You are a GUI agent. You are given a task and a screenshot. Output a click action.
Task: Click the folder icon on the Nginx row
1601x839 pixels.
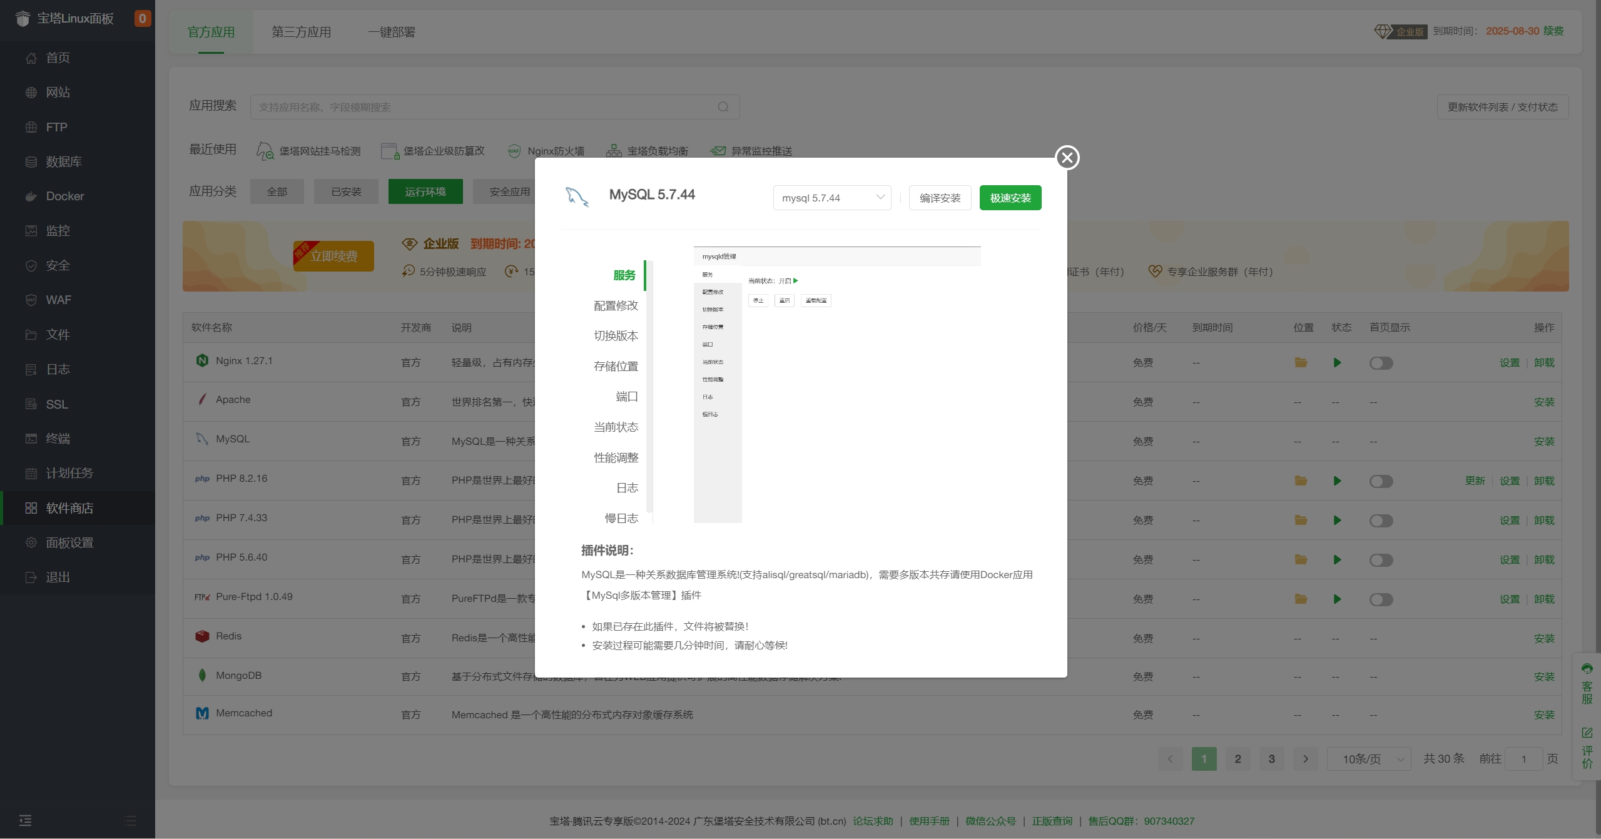(x=1301, y=363)
